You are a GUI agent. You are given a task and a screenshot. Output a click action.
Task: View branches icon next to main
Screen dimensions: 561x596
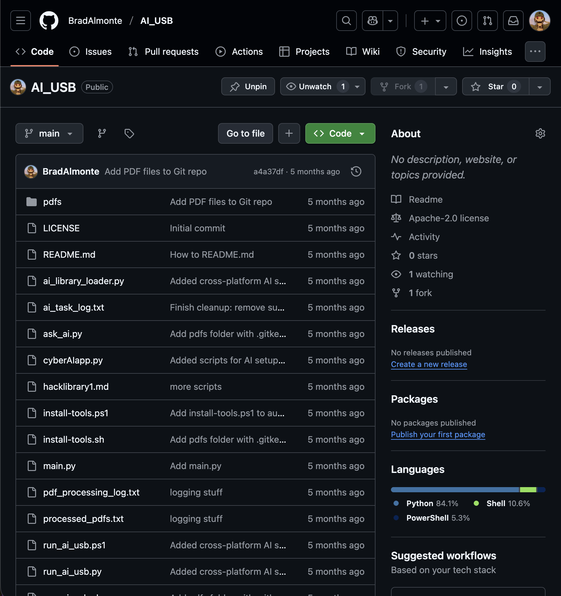pyautogui.click(x=102, y=133)
